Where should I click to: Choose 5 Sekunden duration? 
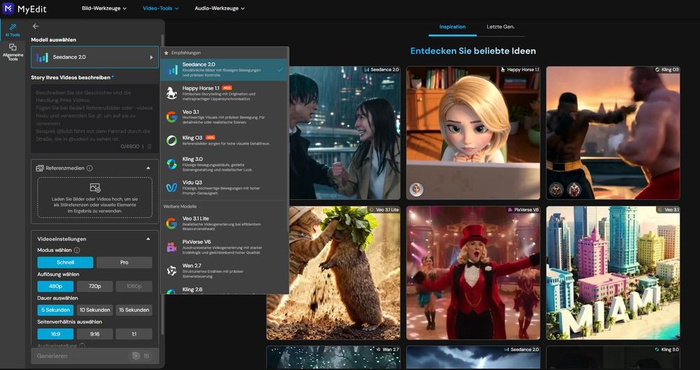pos(55,310)
